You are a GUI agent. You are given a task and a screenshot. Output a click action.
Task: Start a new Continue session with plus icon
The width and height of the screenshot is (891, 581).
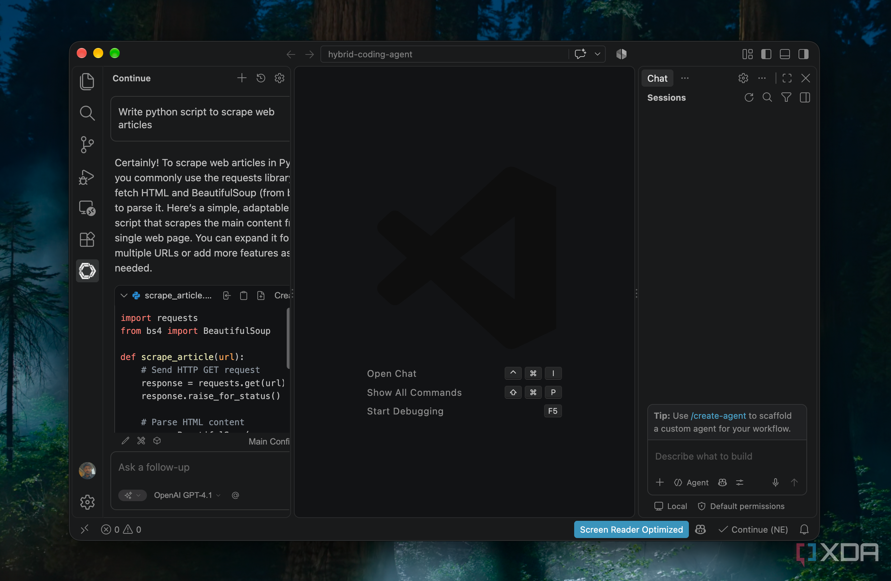coord(242,78)
